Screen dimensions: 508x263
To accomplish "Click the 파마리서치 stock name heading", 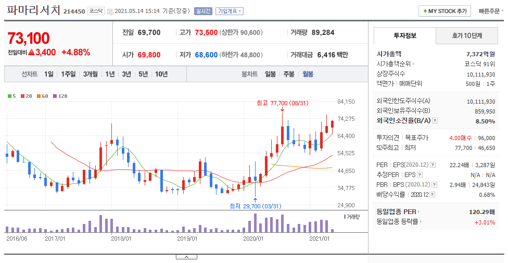I will click(34, 10).
